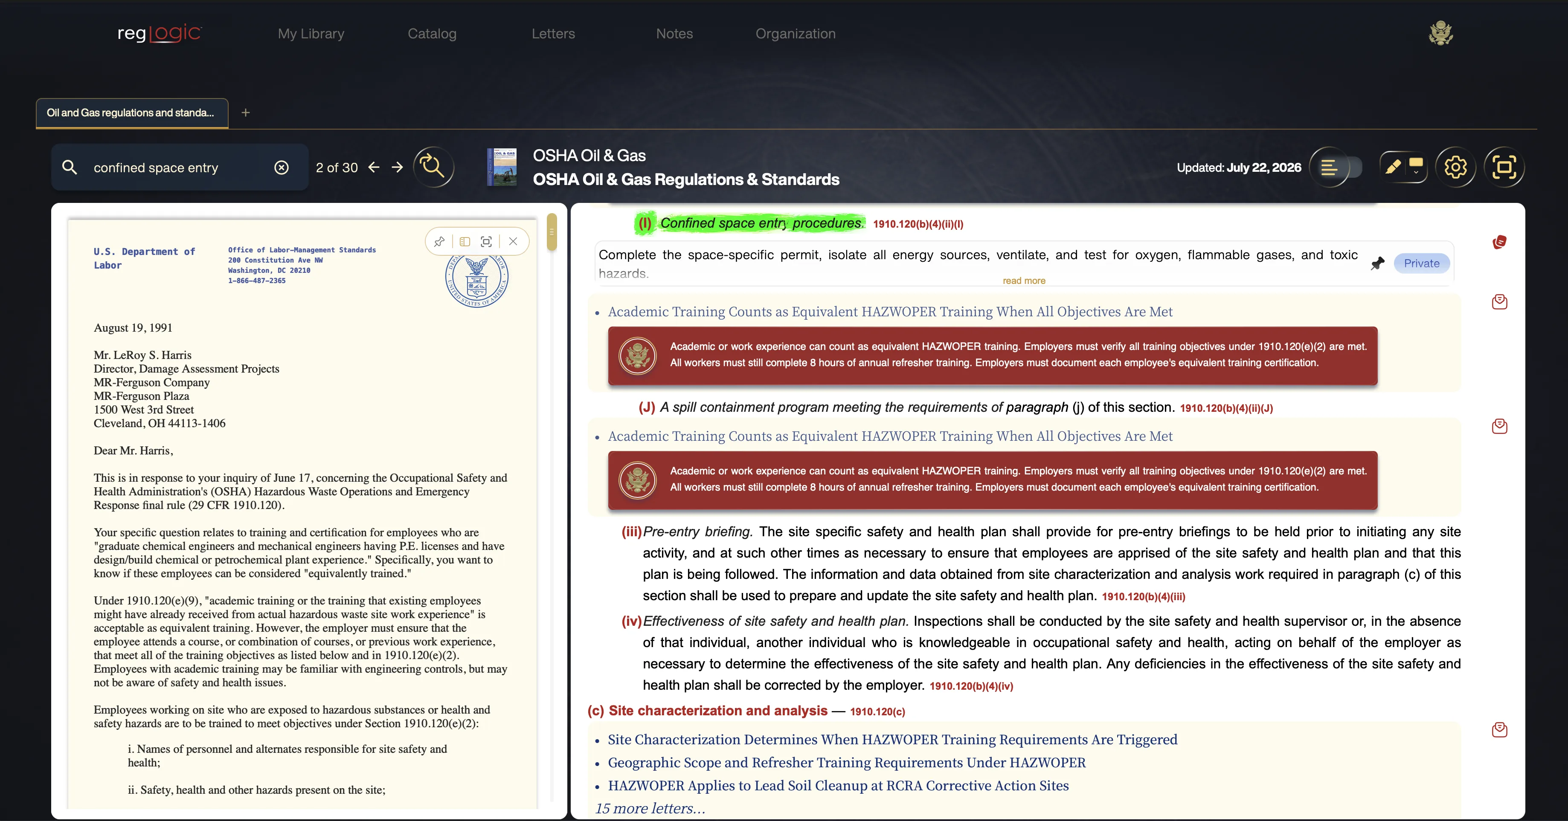Switch letter panel to side-by-side layout
The width and height of the screenshot is (1568, 821).
pos(465,241)
